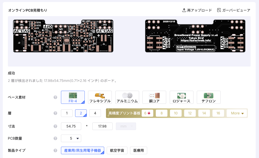Click the 54.75 dimension input field

coord(71,126)
